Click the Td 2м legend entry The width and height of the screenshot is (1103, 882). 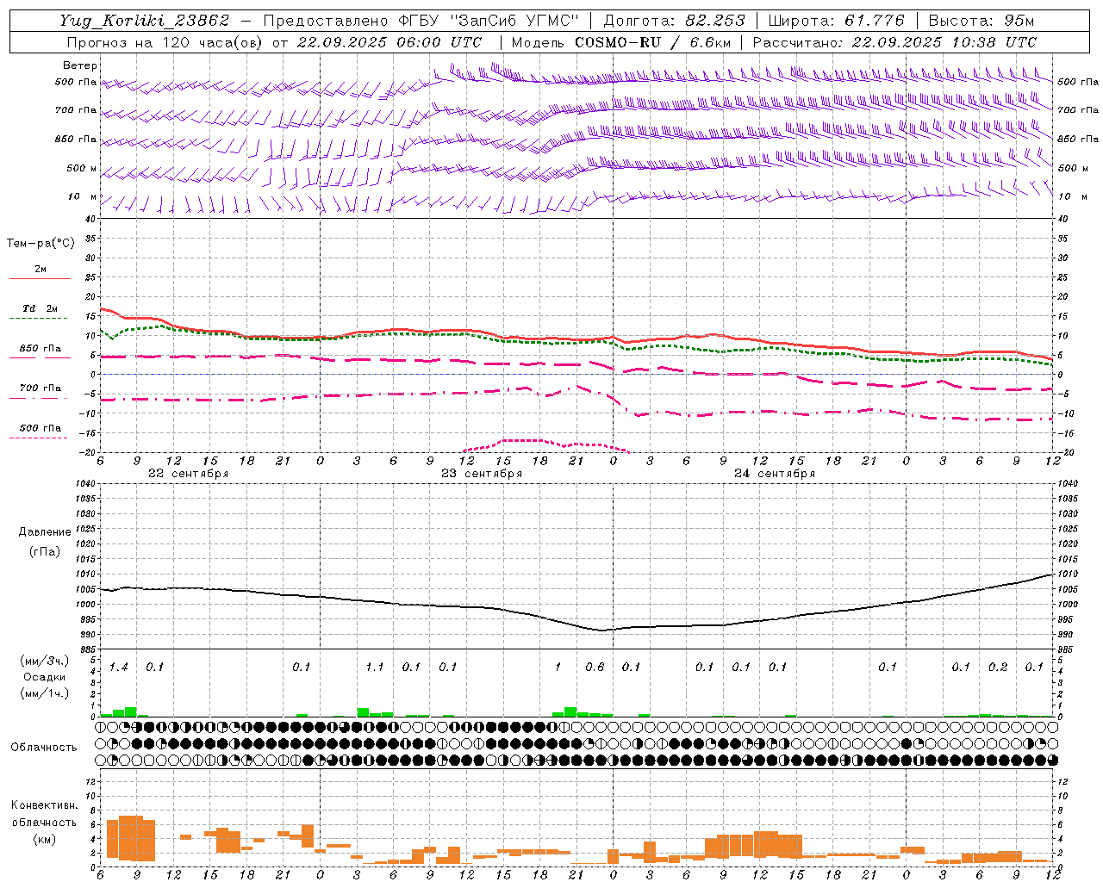tap(40, 308)
